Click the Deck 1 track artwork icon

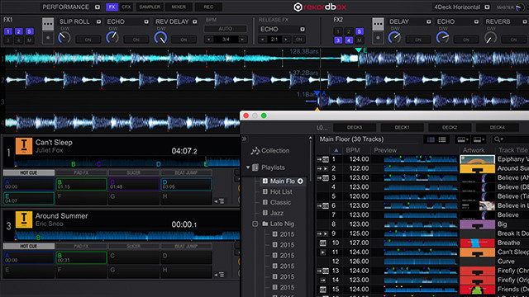24,145
